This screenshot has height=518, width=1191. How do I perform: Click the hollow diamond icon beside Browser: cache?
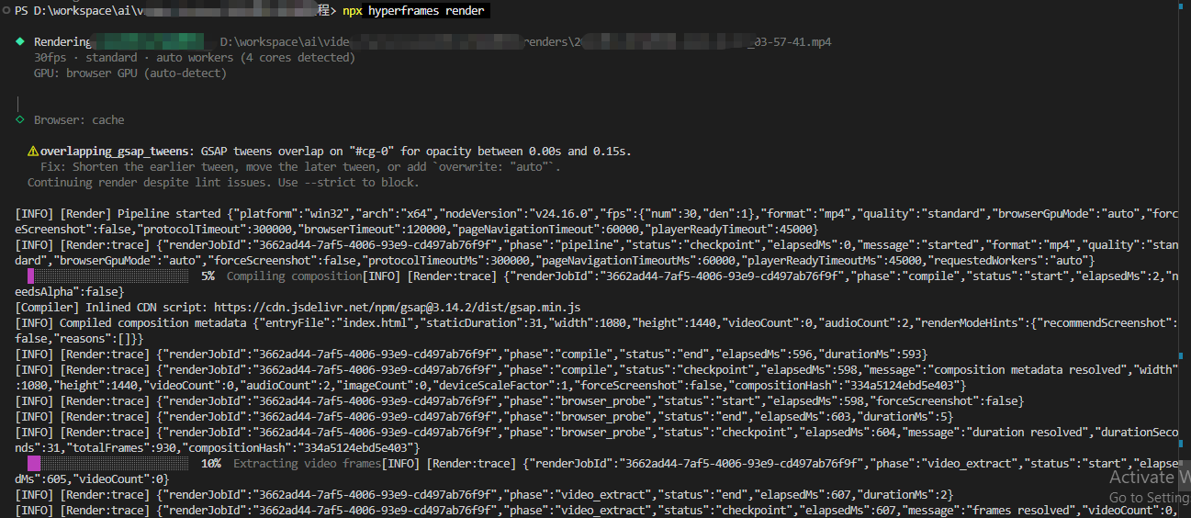pyautogui.click(x=19, y=119)
